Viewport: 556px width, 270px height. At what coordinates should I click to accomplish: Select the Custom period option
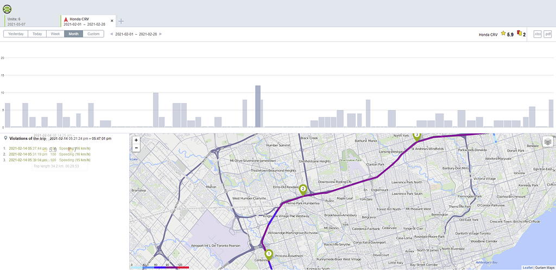(x=93, y=34)
